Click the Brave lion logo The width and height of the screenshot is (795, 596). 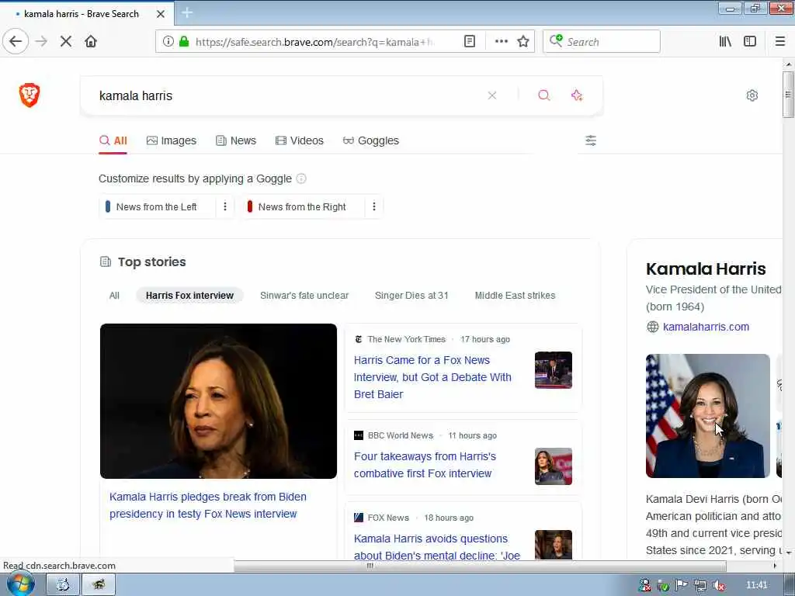[x=30, y=95]
